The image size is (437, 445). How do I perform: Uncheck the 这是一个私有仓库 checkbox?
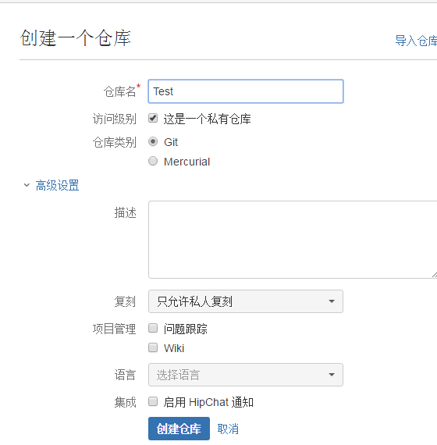(153, 118)
